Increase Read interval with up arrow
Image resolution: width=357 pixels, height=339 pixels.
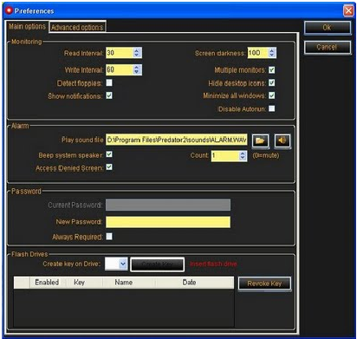pos(137,50)
